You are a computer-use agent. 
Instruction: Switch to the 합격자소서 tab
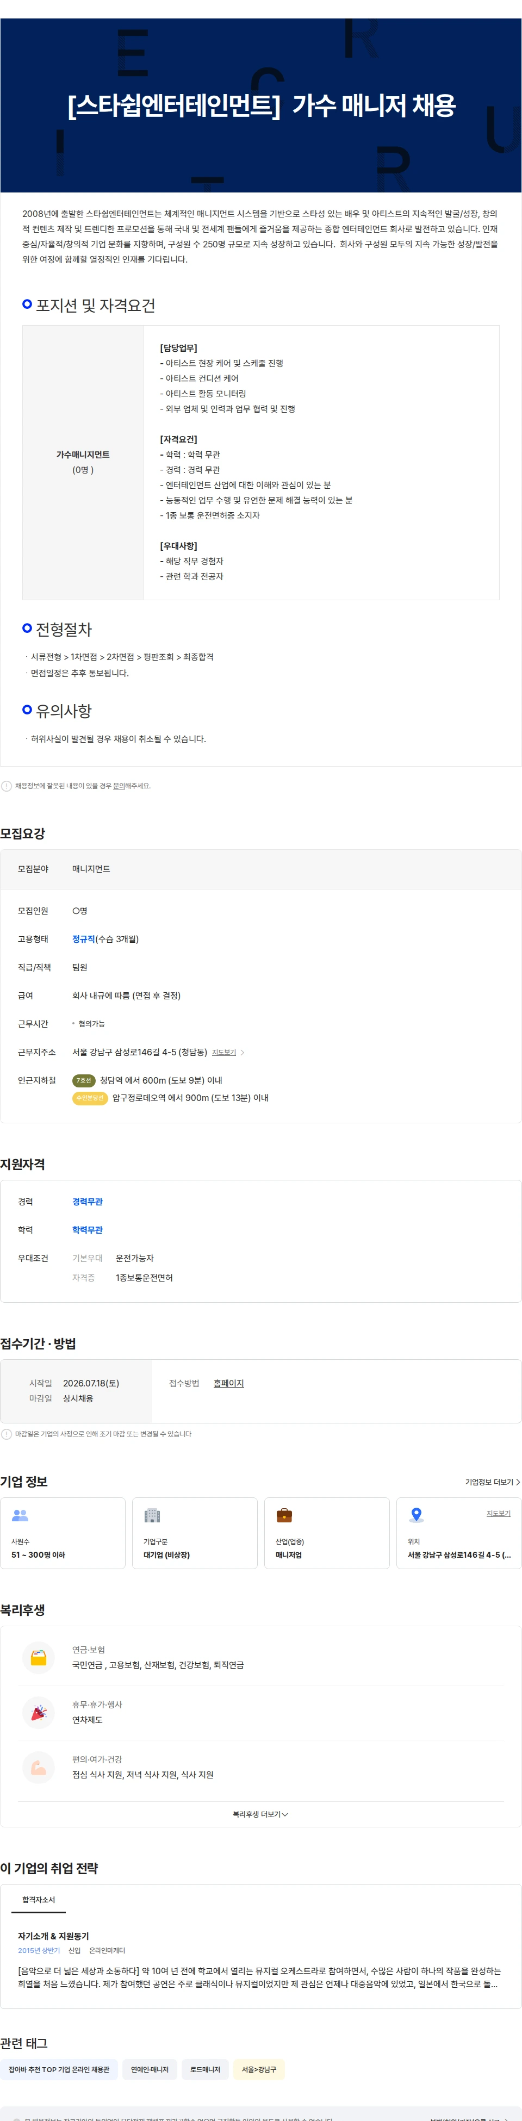(39, 1900)
